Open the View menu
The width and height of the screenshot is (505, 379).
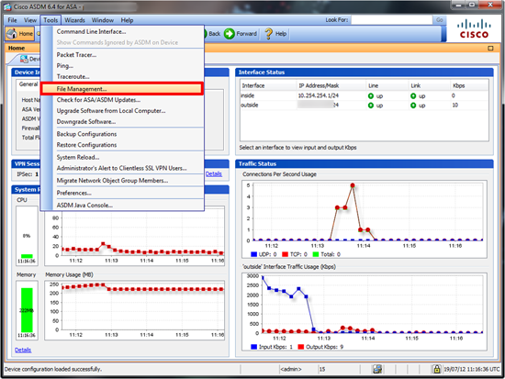(30, 20)
